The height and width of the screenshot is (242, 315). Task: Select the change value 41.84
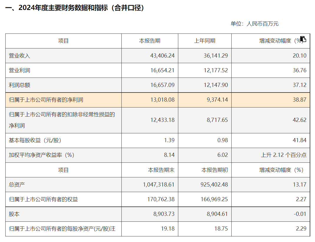[300, 140]
